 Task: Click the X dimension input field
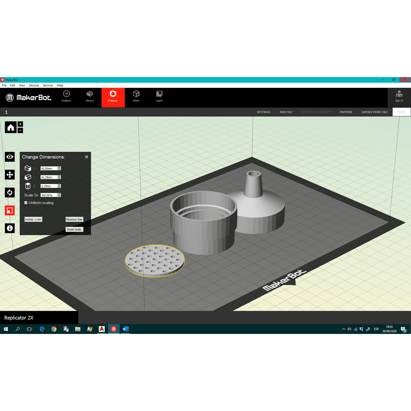[49, 168]
